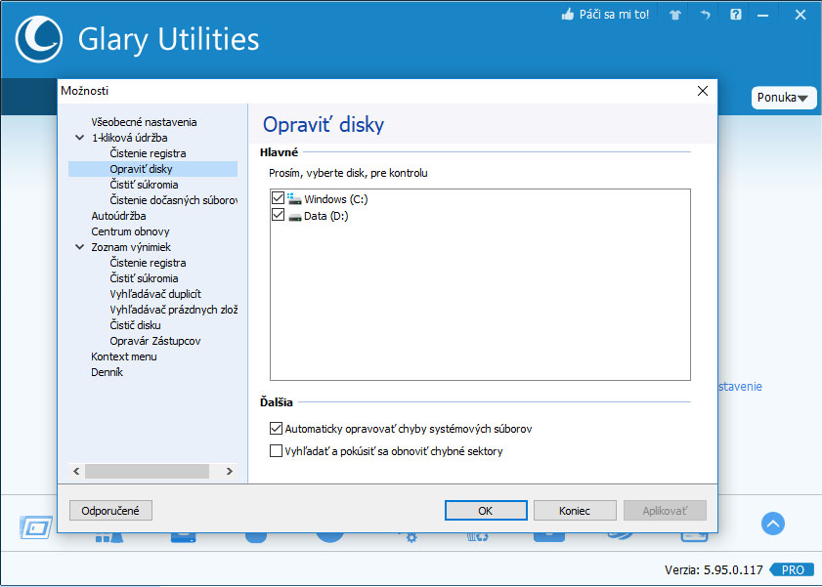Open the Ponuka dropdown menu
This screenshot has height=587, width=822.
point(783,98)
